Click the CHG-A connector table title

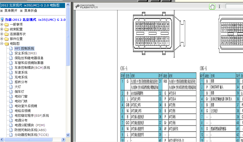(x=124, y=68)
